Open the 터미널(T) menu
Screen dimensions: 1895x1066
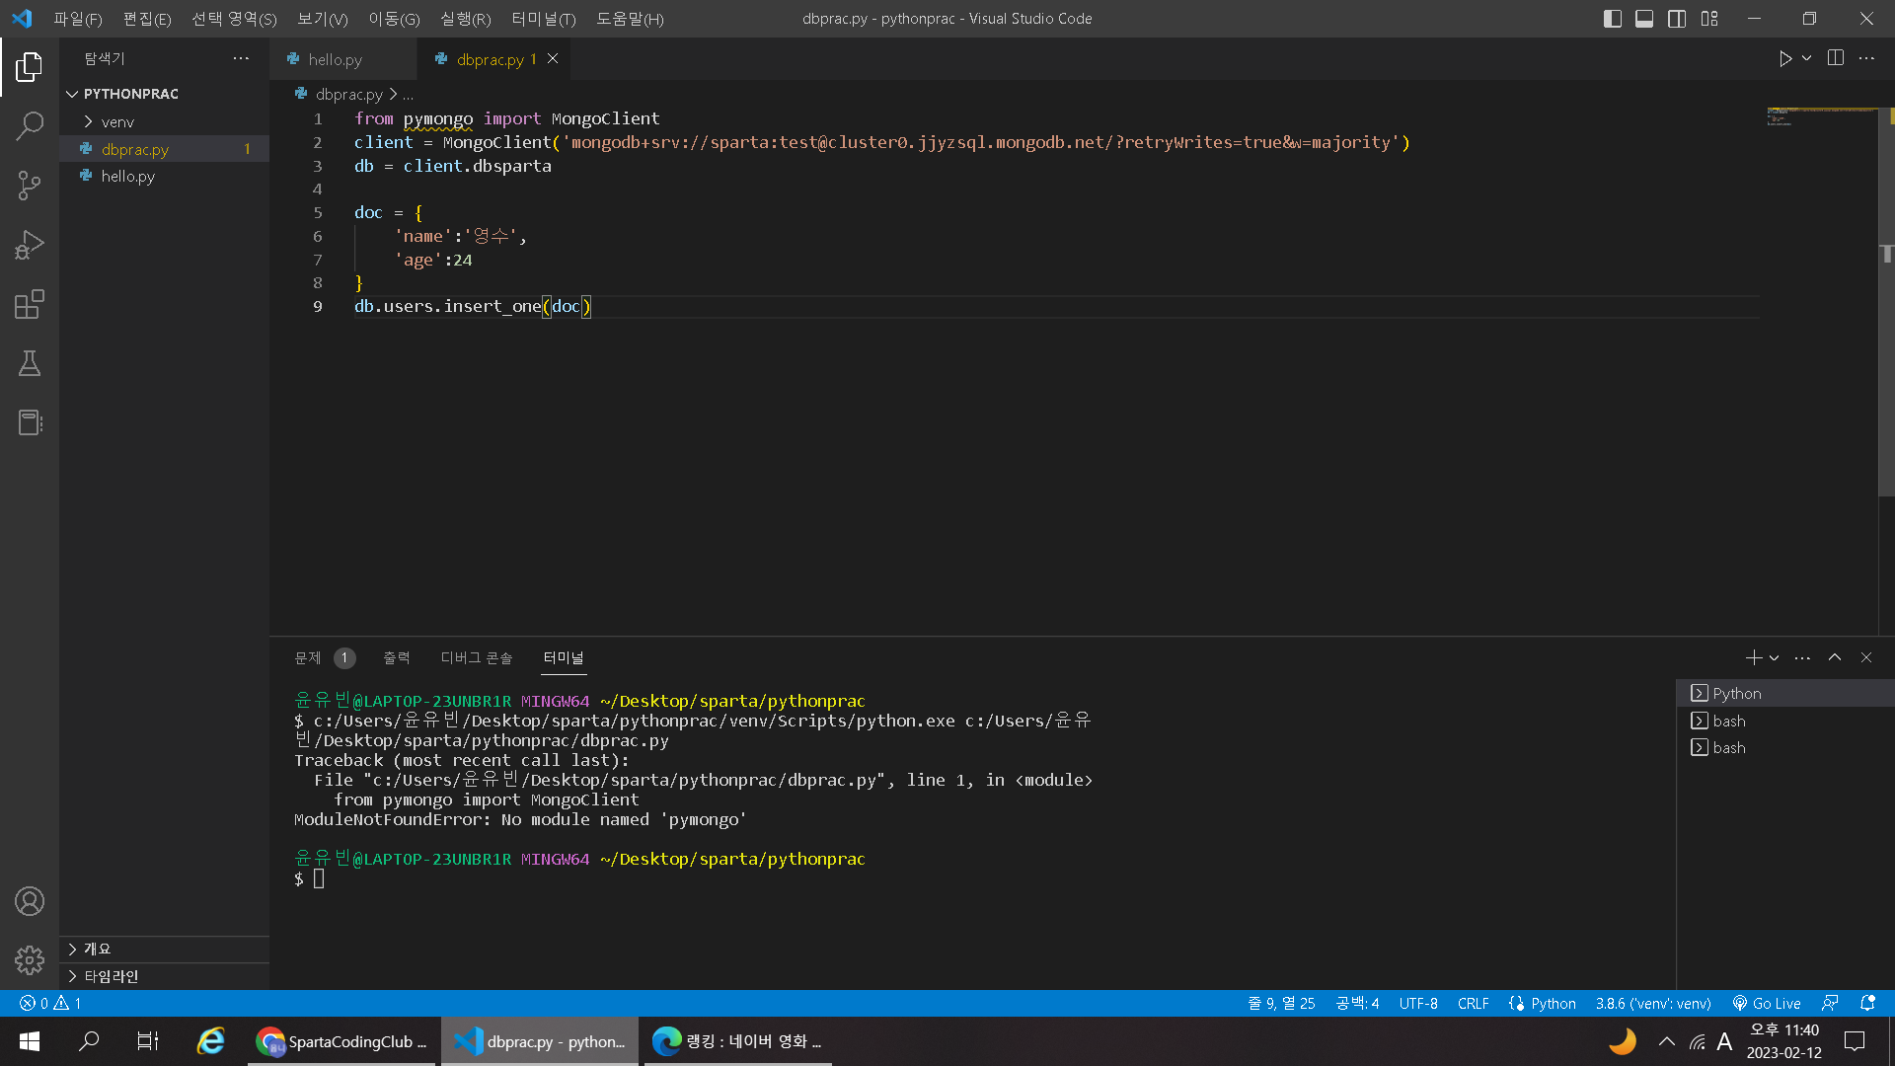[x=544, y=19]
